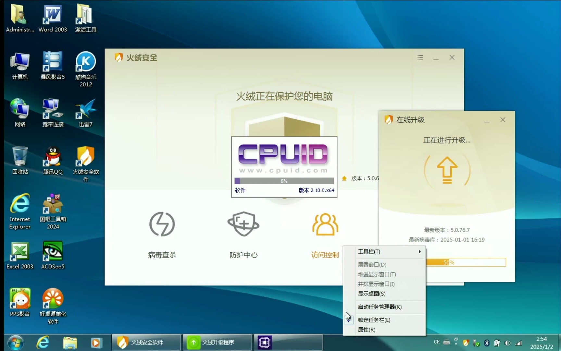561x351 pixels.
Task: Open the 计算机 desktop icon
Action: [x=20, y=66]
